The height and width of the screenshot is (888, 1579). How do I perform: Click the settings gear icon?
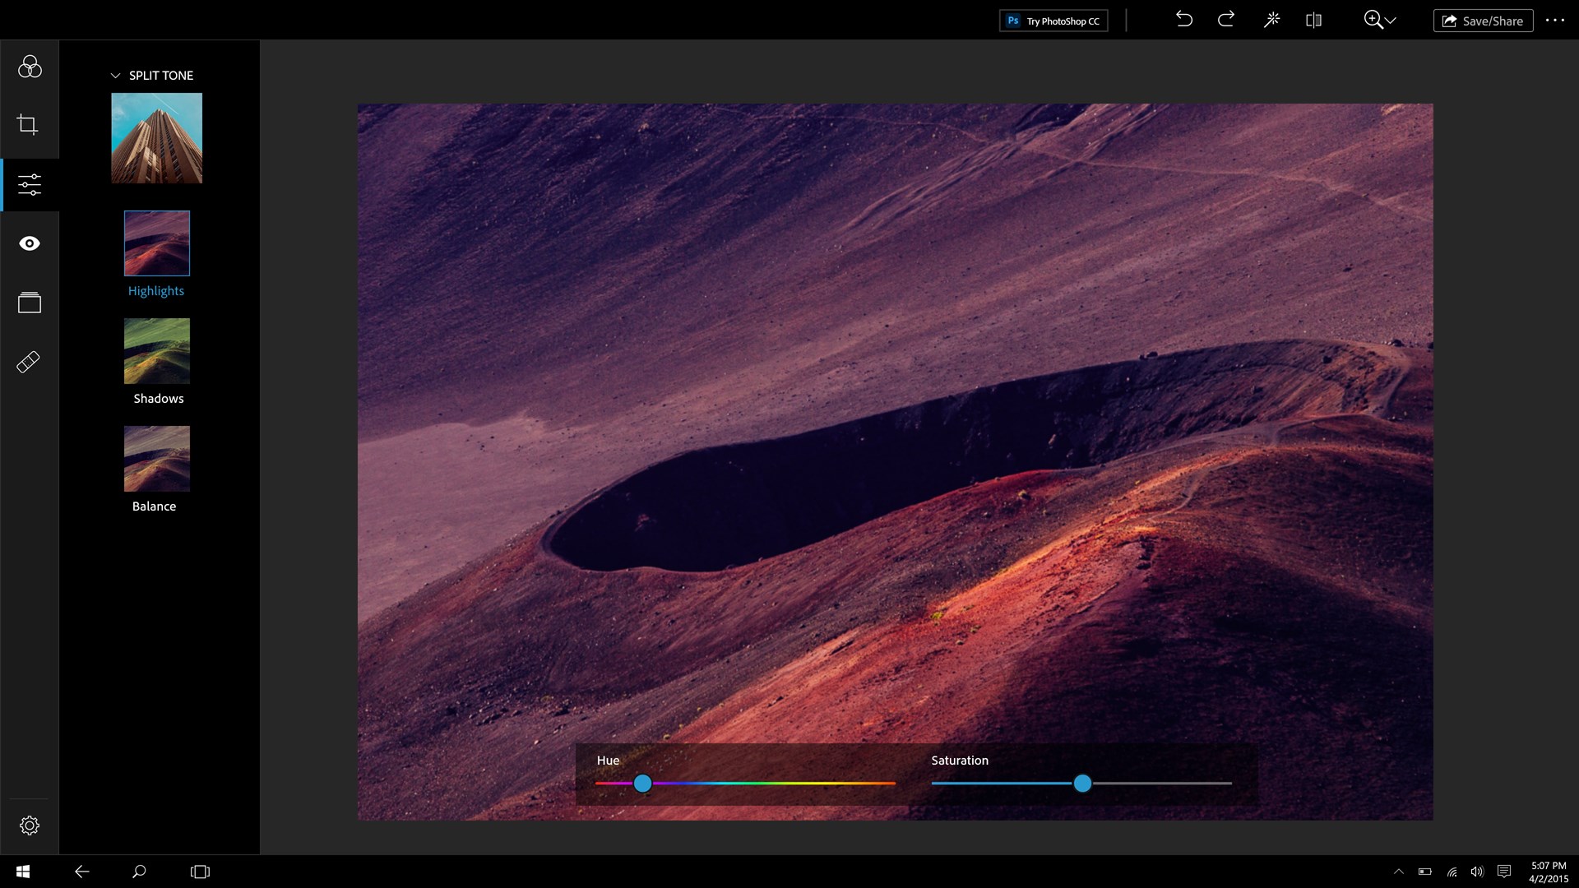coord(30,826)
